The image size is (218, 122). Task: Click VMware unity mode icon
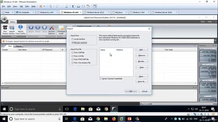coord(88,6)
